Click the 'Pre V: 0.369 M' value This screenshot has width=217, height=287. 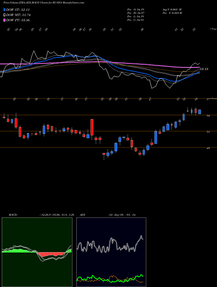tap(172, 13)
